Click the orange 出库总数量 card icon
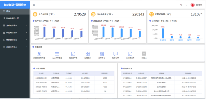Image resolution: width=206 pixels, height=99 pixels. 93,14
